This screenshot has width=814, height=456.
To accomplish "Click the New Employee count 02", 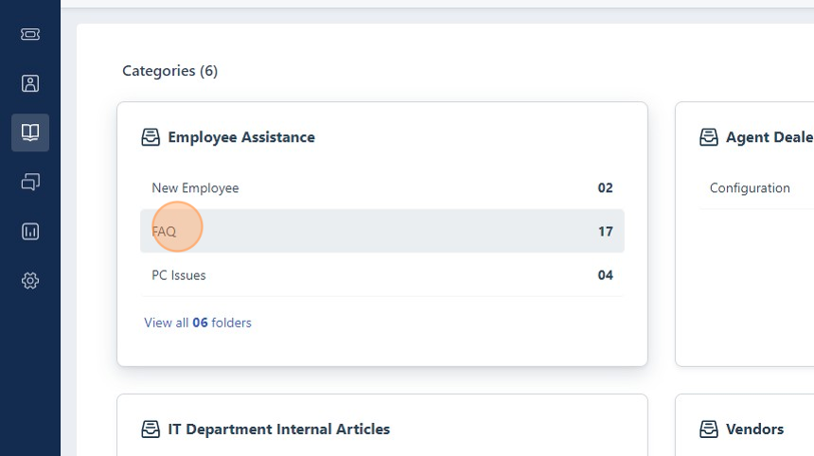I will pyautogui.click(x=606, y=188).
